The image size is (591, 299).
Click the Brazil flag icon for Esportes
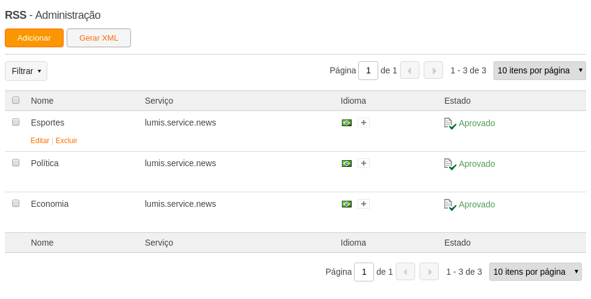tap(346, 123)
